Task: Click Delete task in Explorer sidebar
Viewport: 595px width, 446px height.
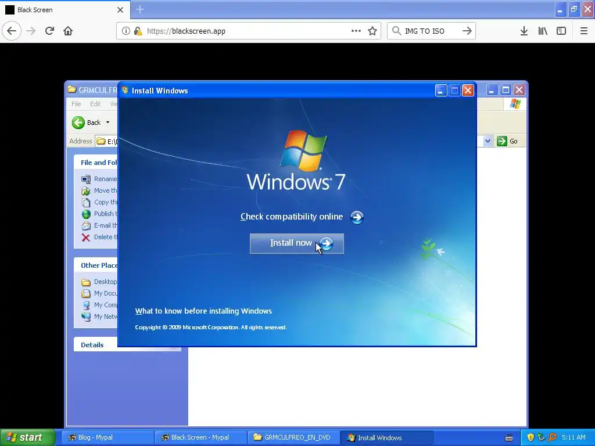Action: click(x=99, y=237)
